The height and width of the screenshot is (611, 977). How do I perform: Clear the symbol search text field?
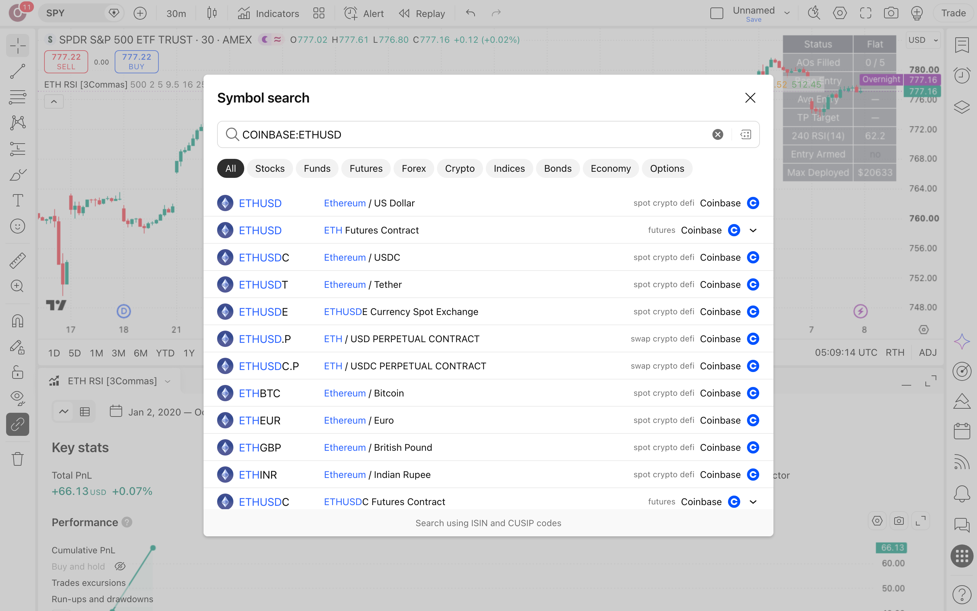pos(717,134)
